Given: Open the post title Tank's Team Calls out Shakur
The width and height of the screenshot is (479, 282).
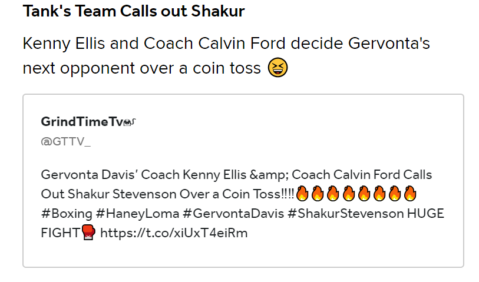Looking at the screenshot, I should (134, 11).
